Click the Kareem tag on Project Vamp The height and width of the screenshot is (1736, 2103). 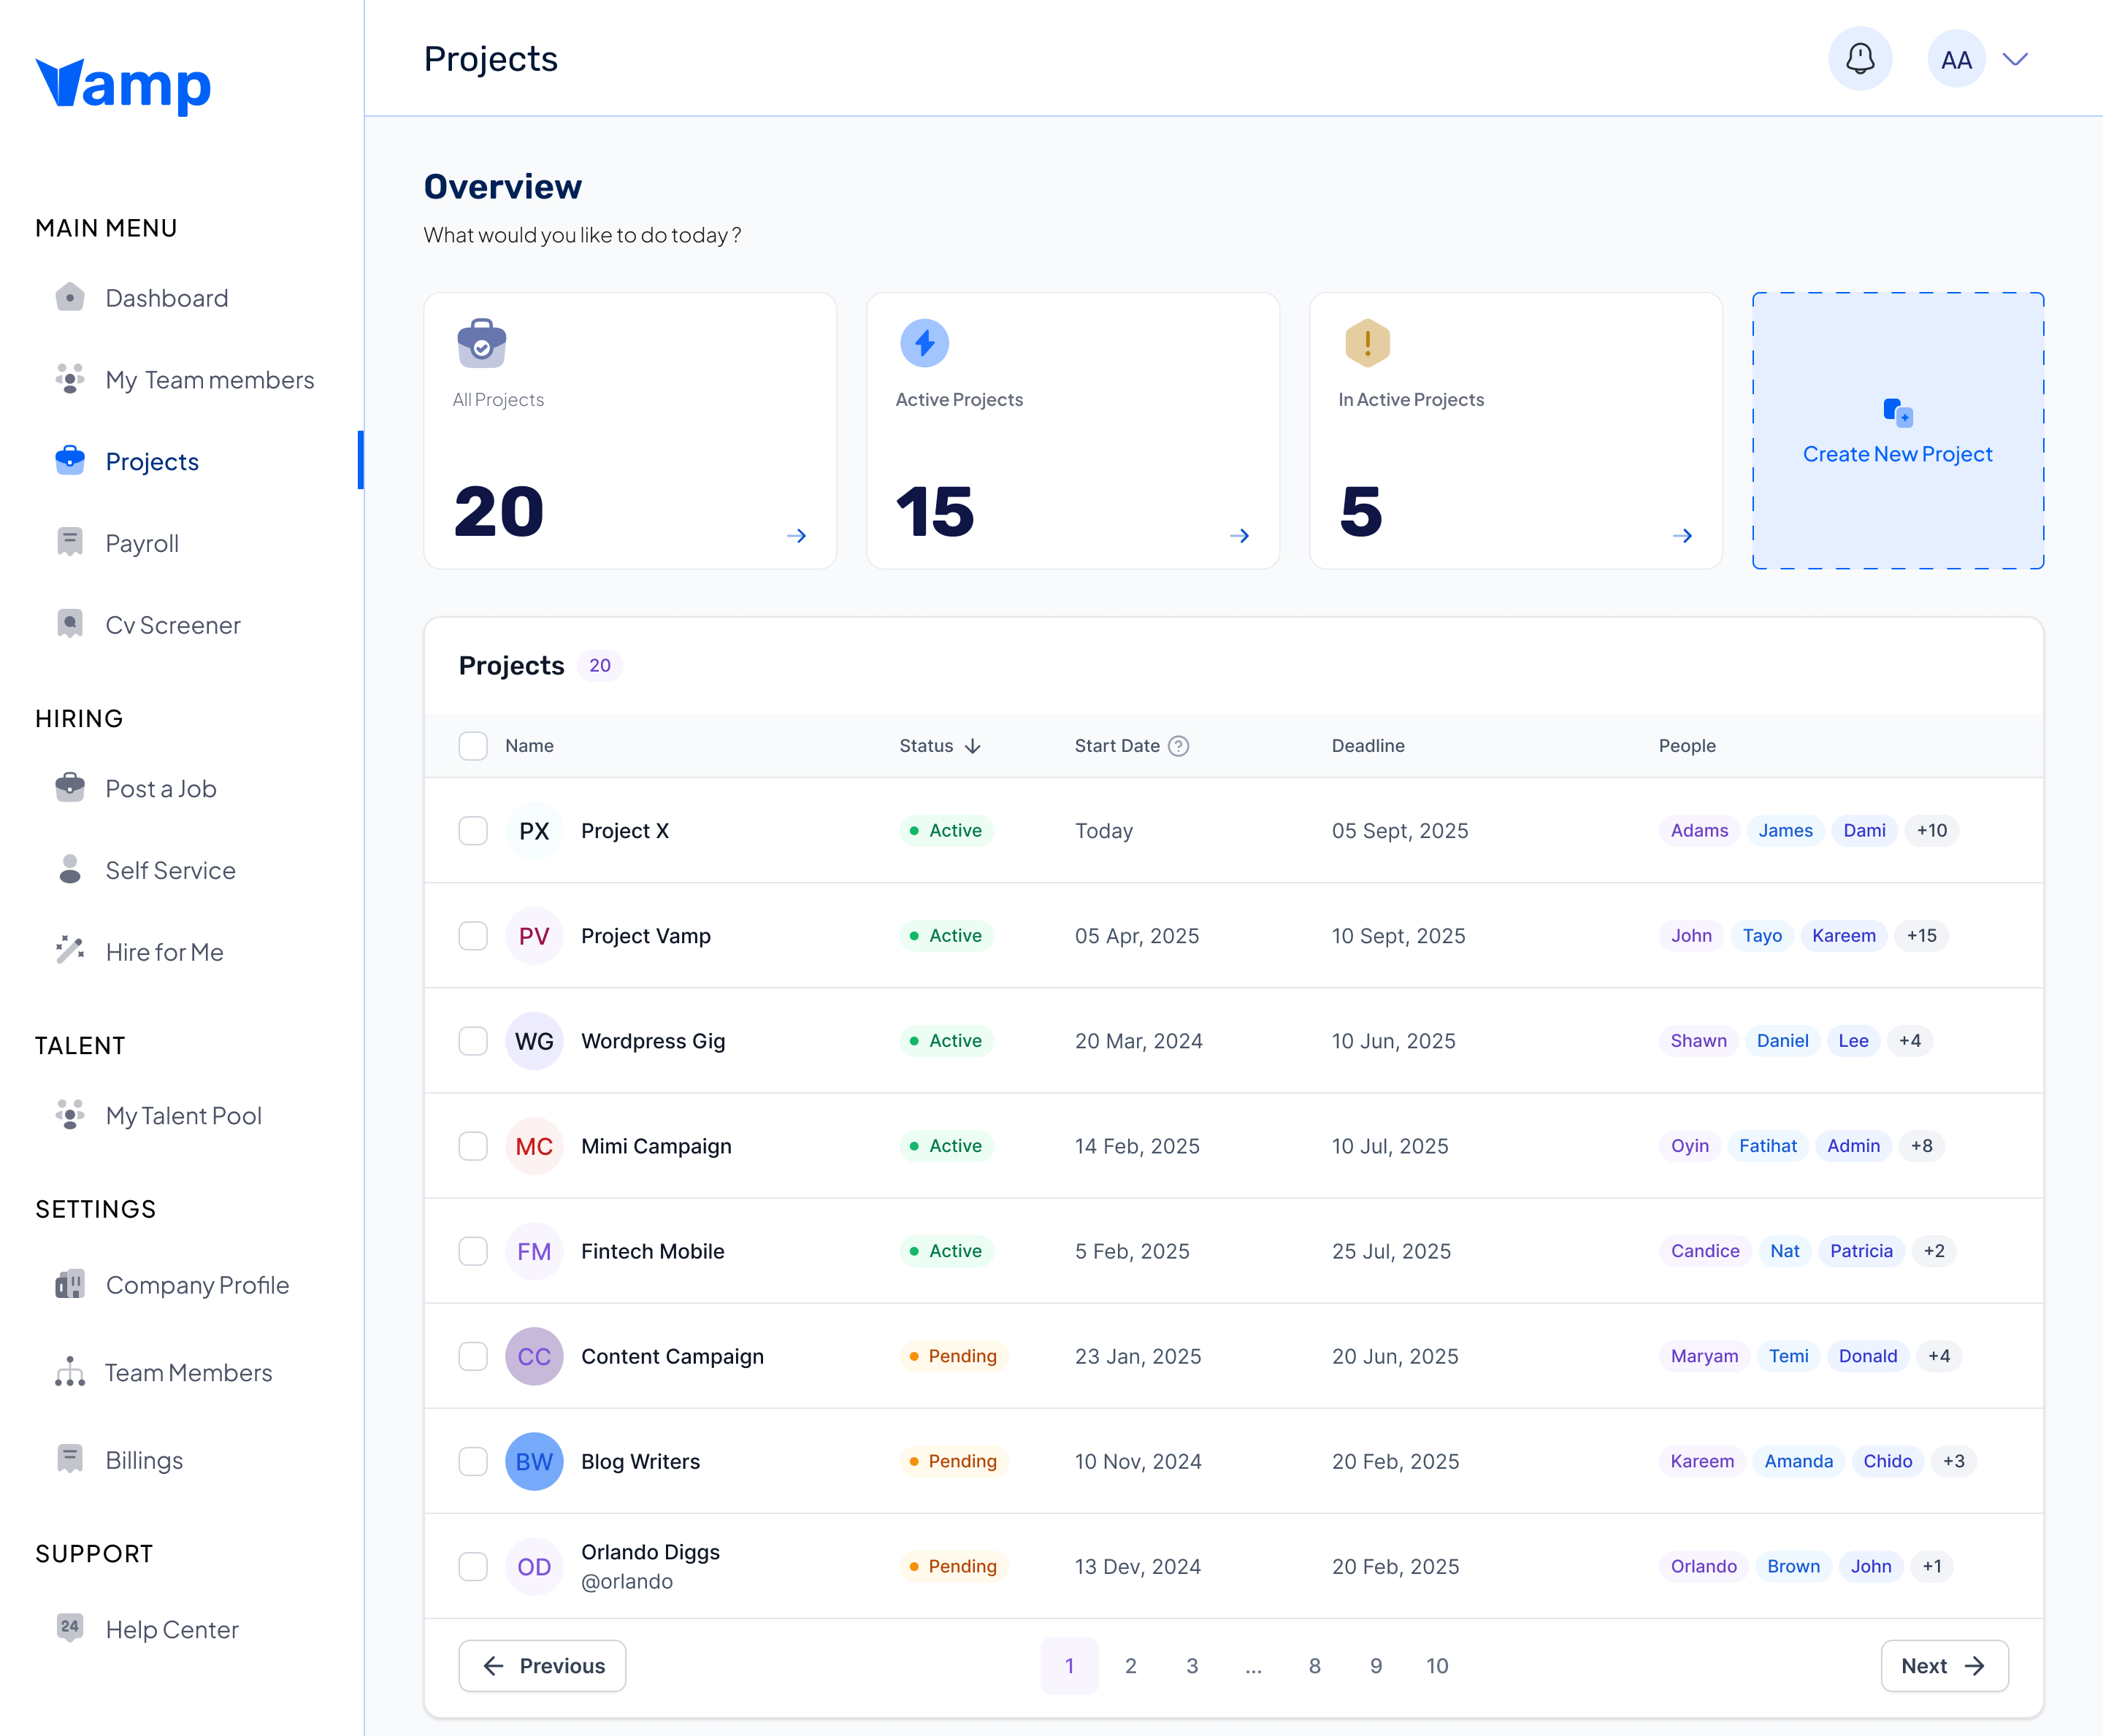(1843, 936)
